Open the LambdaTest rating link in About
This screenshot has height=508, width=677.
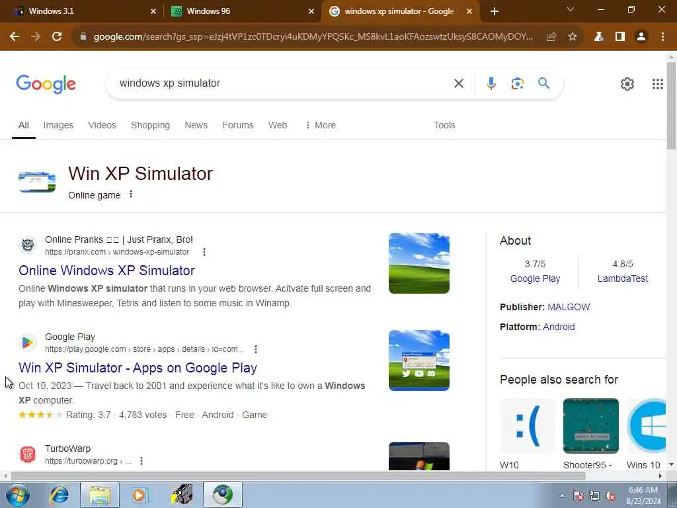coord(623,278)
